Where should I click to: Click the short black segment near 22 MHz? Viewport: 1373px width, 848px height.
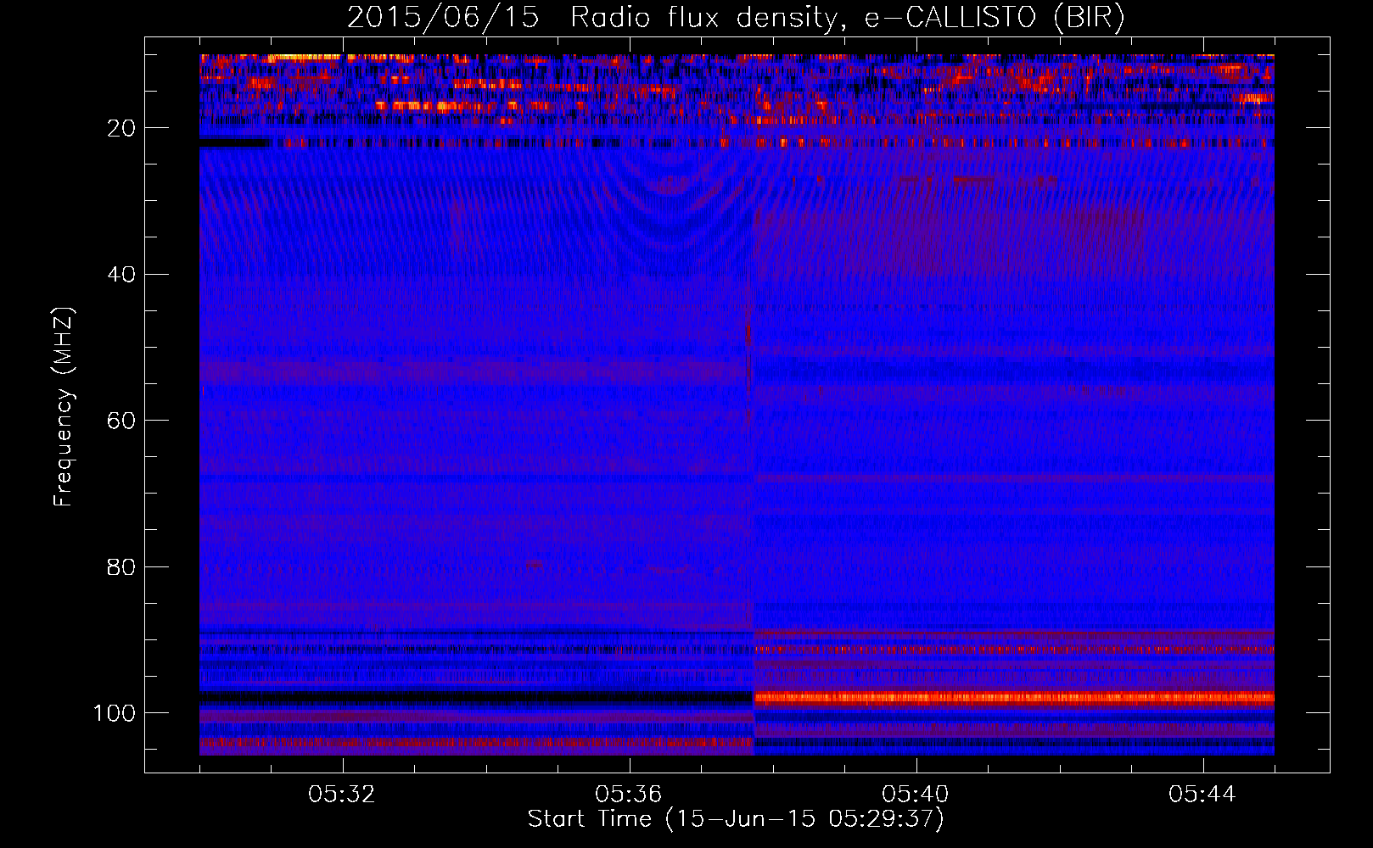[x=234, y=143]
